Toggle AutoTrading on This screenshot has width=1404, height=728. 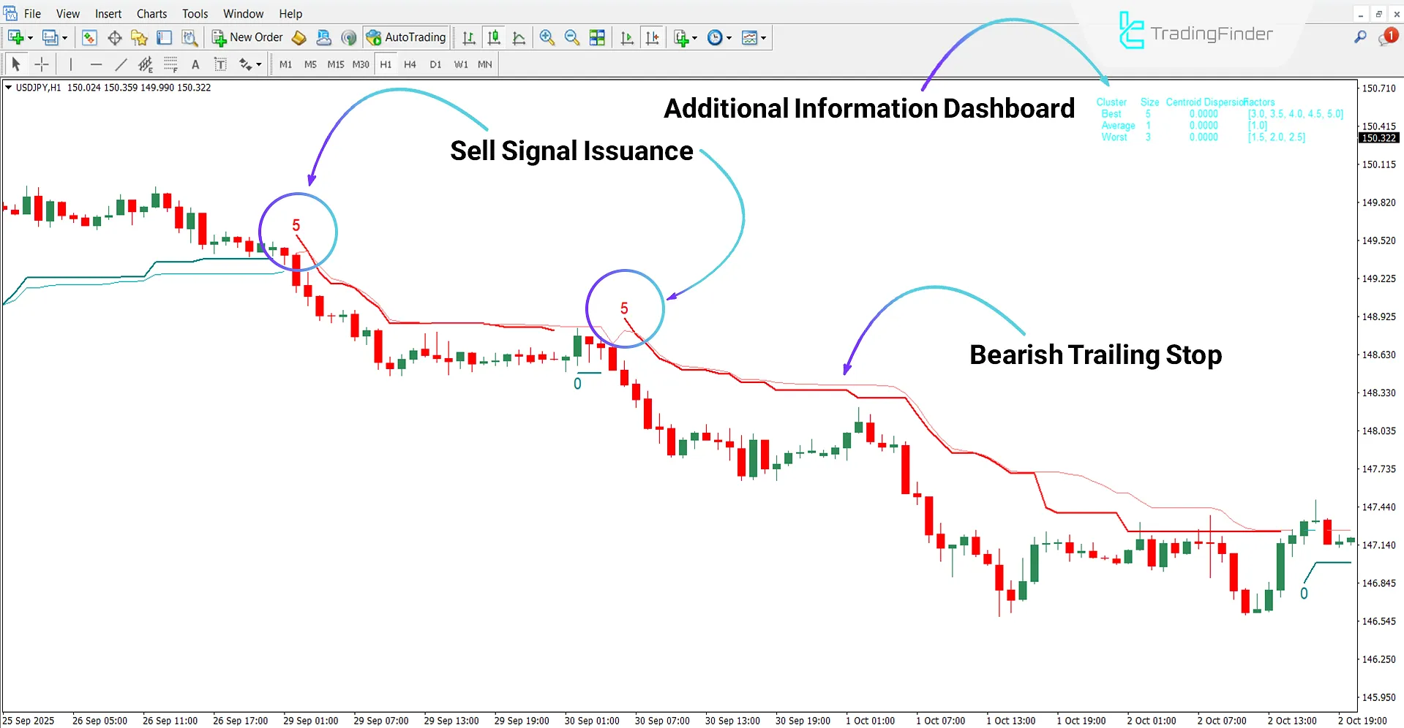click(406, 37)
